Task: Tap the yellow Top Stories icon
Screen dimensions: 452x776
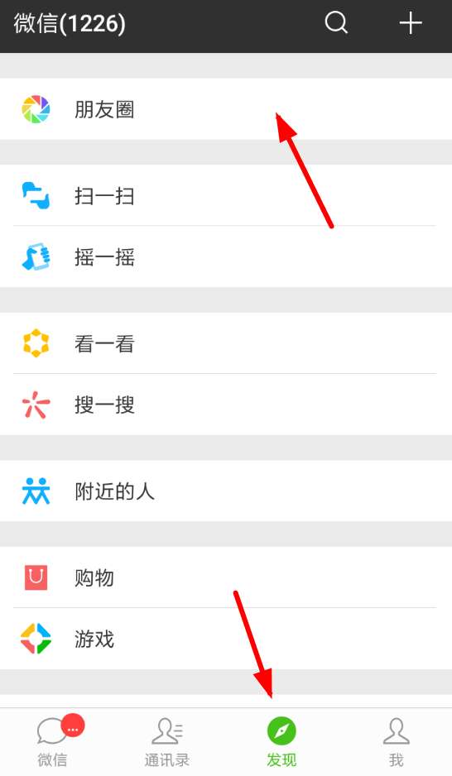Action: 36,343
